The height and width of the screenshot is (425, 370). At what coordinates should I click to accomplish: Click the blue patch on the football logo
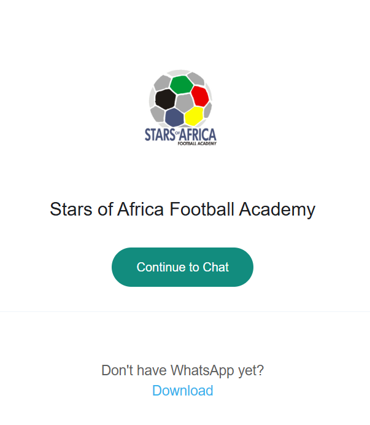tap(174, 117)
